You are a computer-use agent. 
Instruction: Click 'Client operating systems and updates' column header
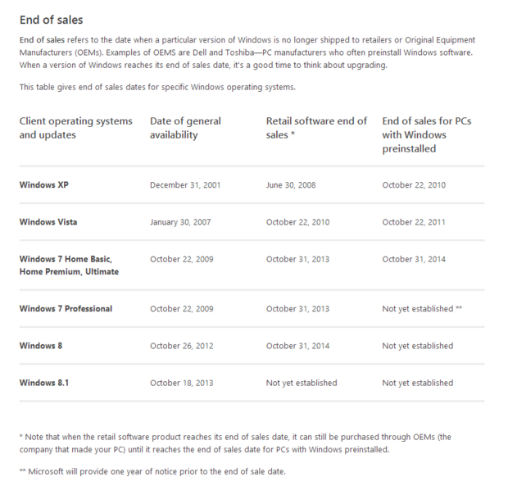click(75, 128)
